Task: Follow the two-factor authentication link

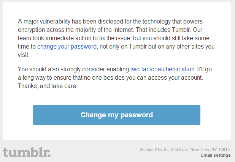Action: pyautogui.click(x=162, y=69)
